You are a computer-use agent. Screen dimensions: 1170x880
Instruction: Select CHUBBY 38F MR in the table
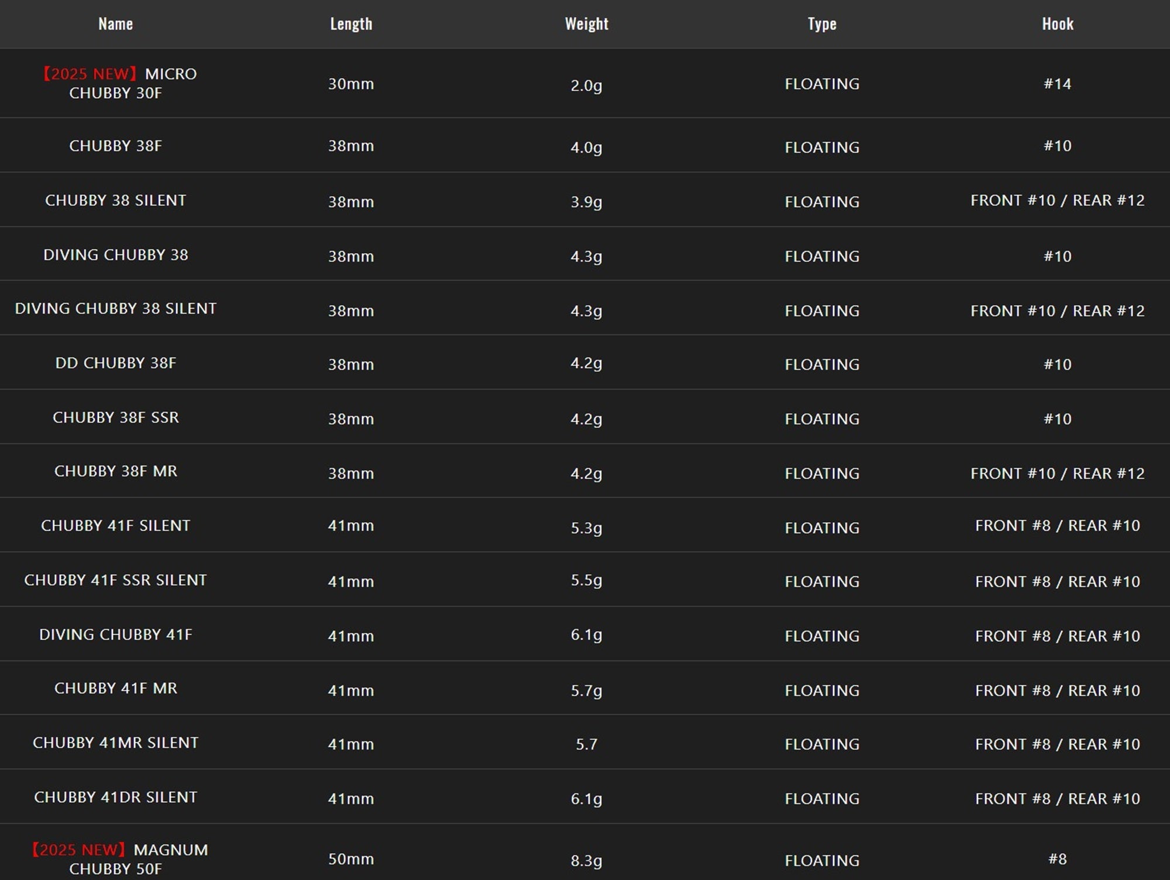click(115, 471)
